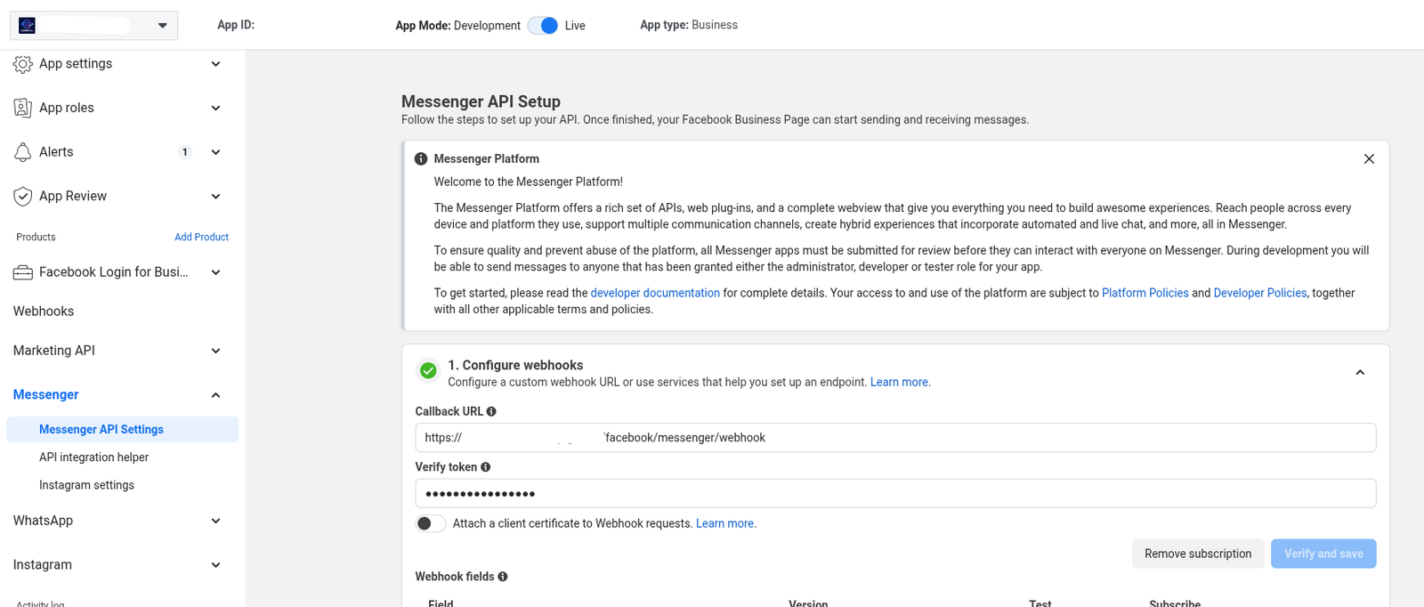This screenshot has width=1424, height=607.
Task: Click the Facebook Login briefcase icon
Action: [23, 272]
